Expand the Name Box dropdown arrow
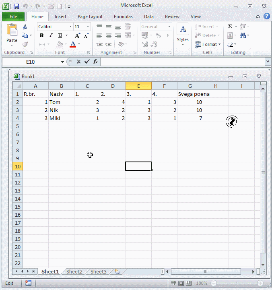This screenshot has height=290, width=272. pyautogui.click(x=62, y=62)
